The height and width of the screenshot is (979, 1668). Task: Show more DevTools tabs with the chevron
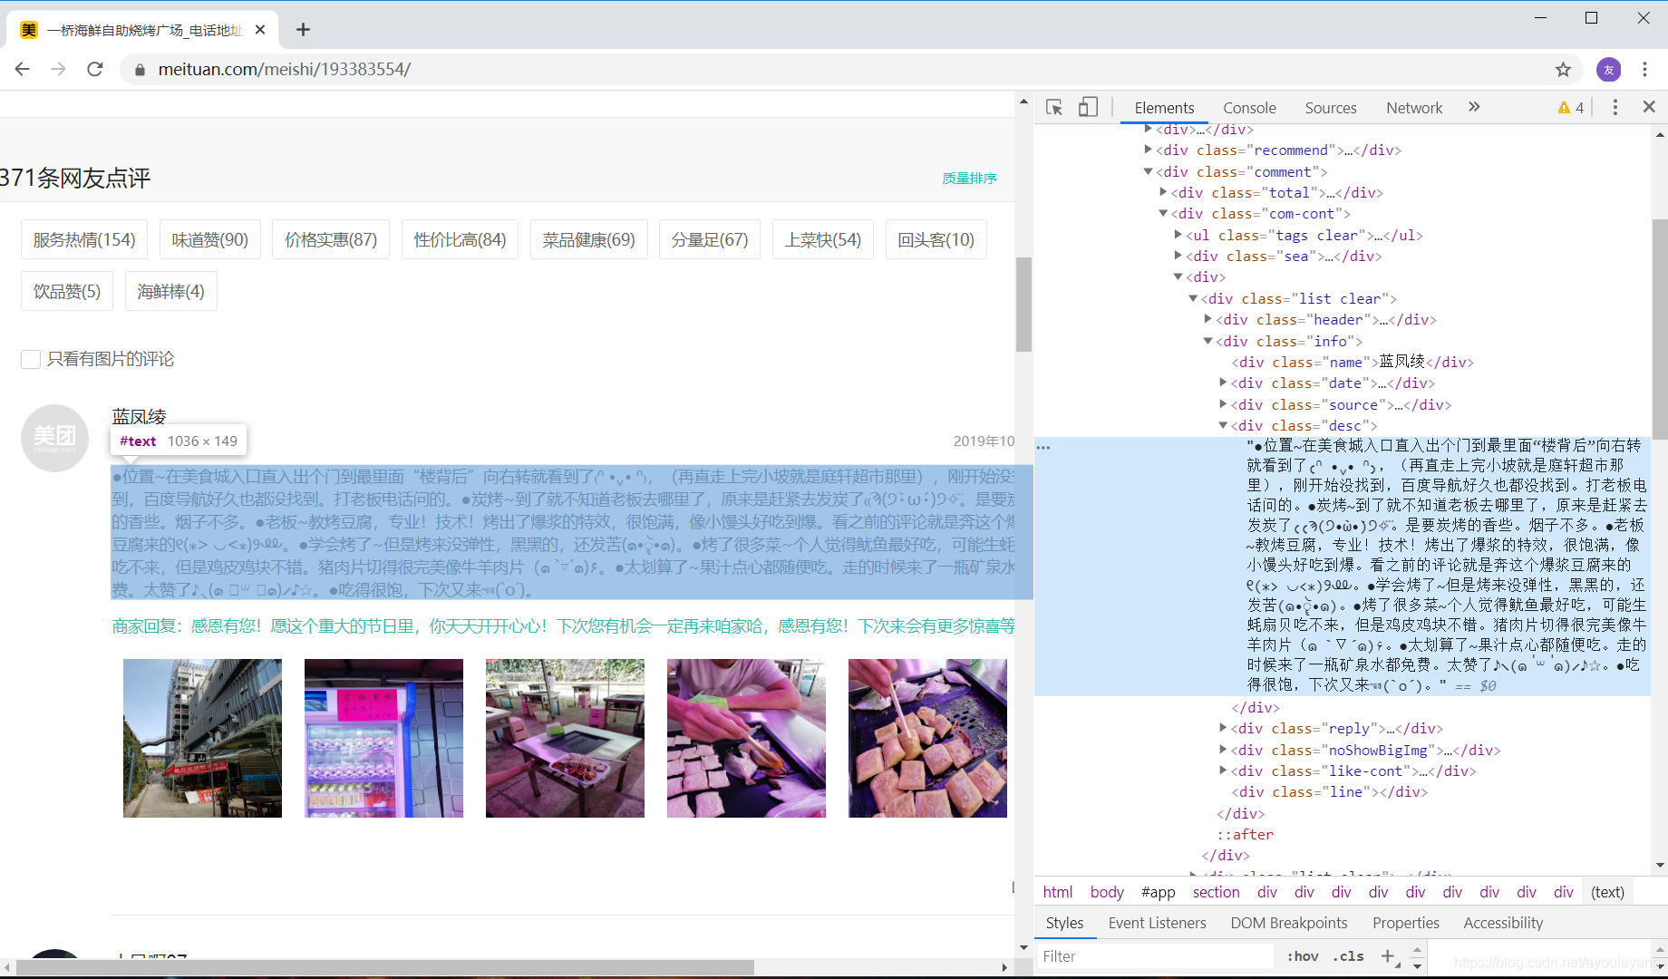(x=1474, y=107)
